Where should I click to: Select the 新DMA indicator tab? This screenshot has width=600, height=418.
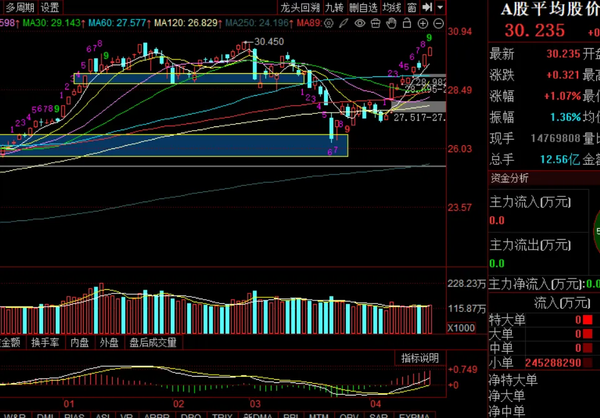(258, 415)
